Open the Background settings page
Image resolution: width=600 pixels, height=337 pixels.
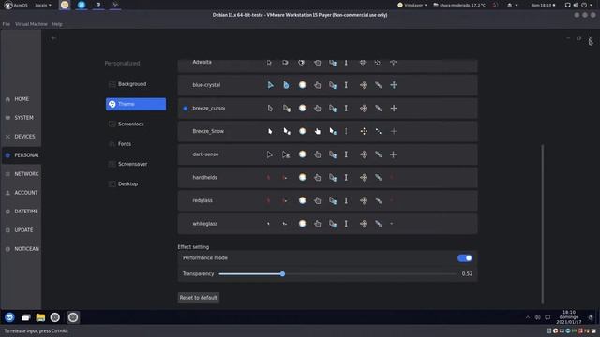point(136,84)
